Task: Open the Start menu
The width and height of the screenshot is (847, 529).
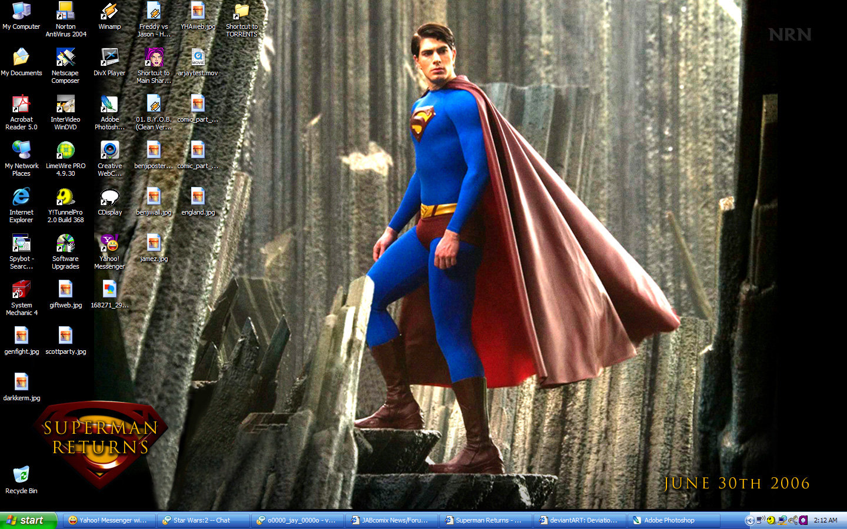Action: 28,520
